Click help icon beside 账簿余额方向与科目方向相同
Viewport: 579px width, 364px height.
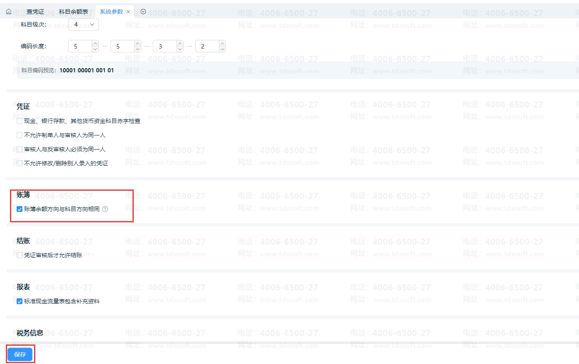click(105, 209)
